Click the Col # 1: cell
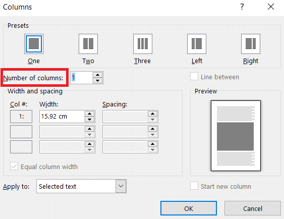Viewport: 284px width, 219px height. point(21,117)
